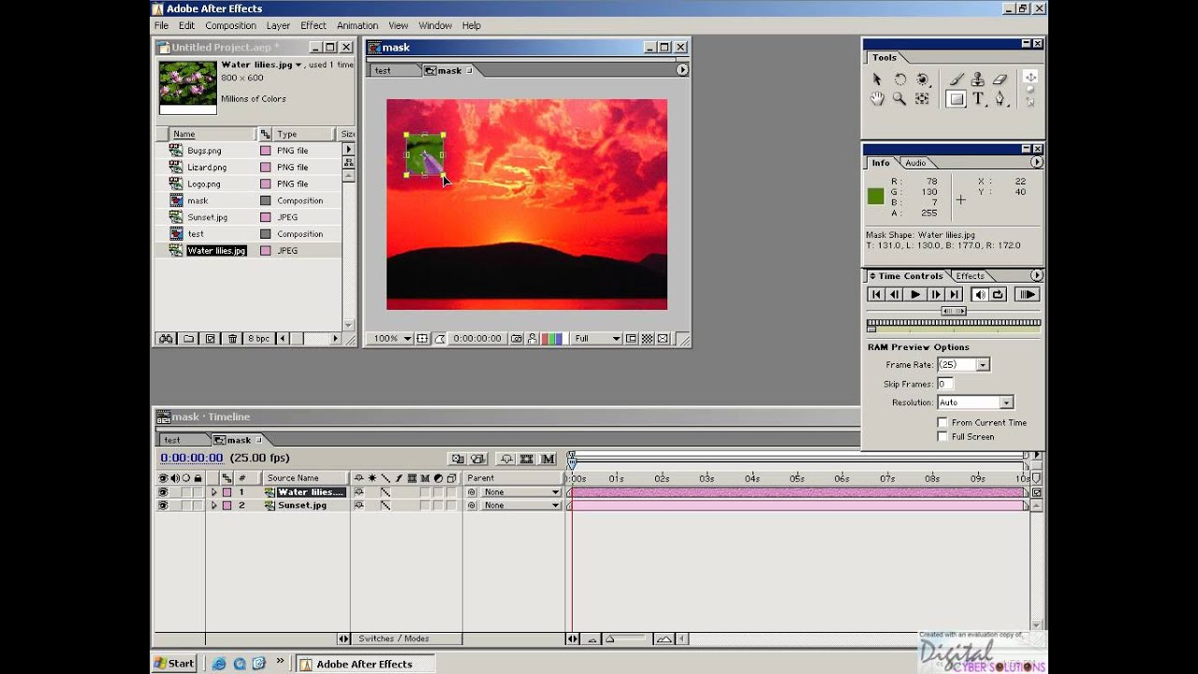Switch to the Audio tab
This screenshot has width=1198, height=674.
point(914,163)
